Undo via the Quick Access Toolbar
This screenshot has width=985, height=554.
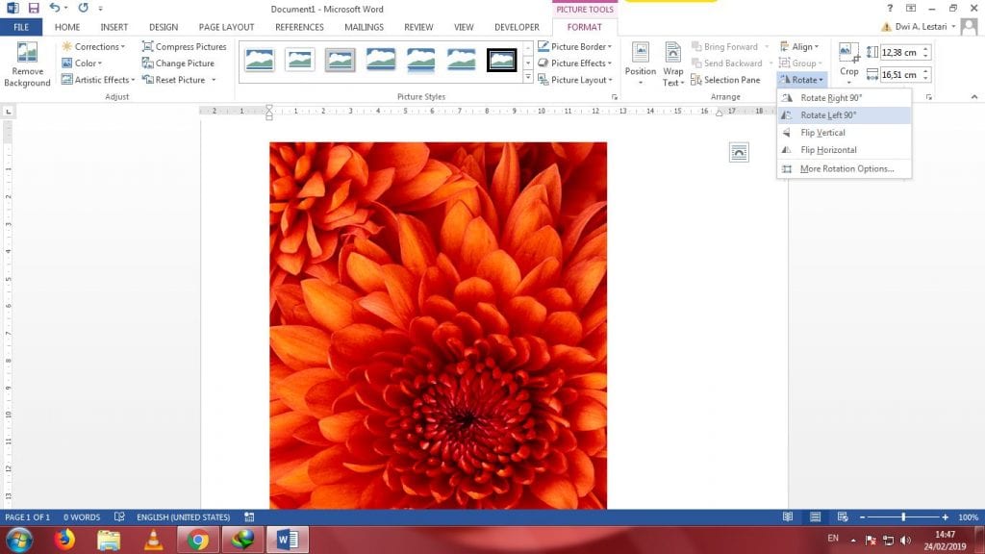pos(53,8)
